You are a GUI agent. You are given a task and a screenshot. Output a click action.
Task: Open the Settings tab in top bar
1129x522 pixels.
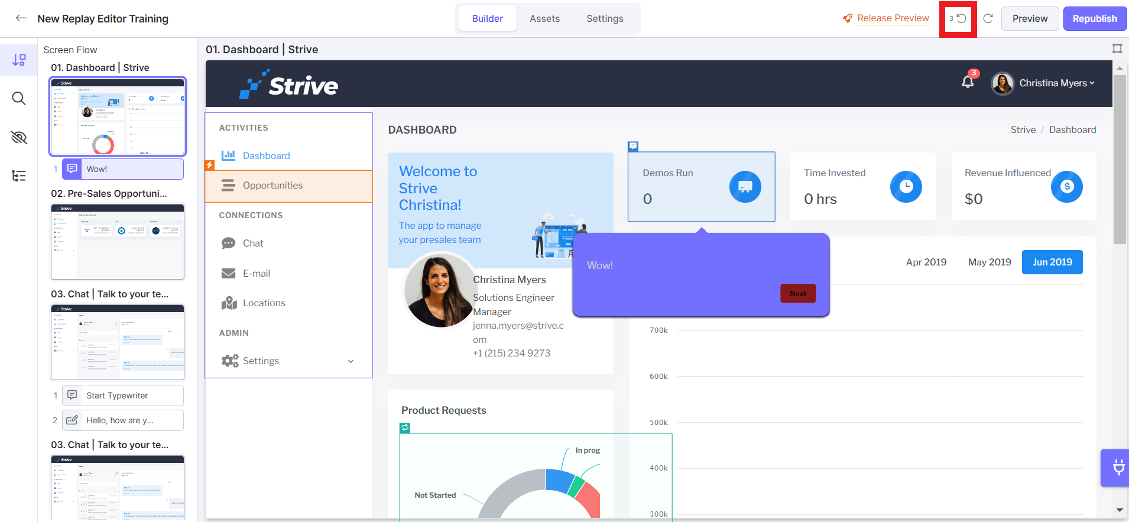point(605,18)
